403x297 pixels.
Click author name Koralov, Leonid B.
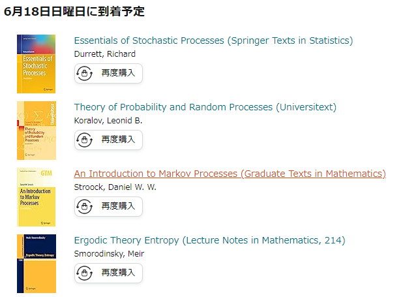[x=108, y=121]
